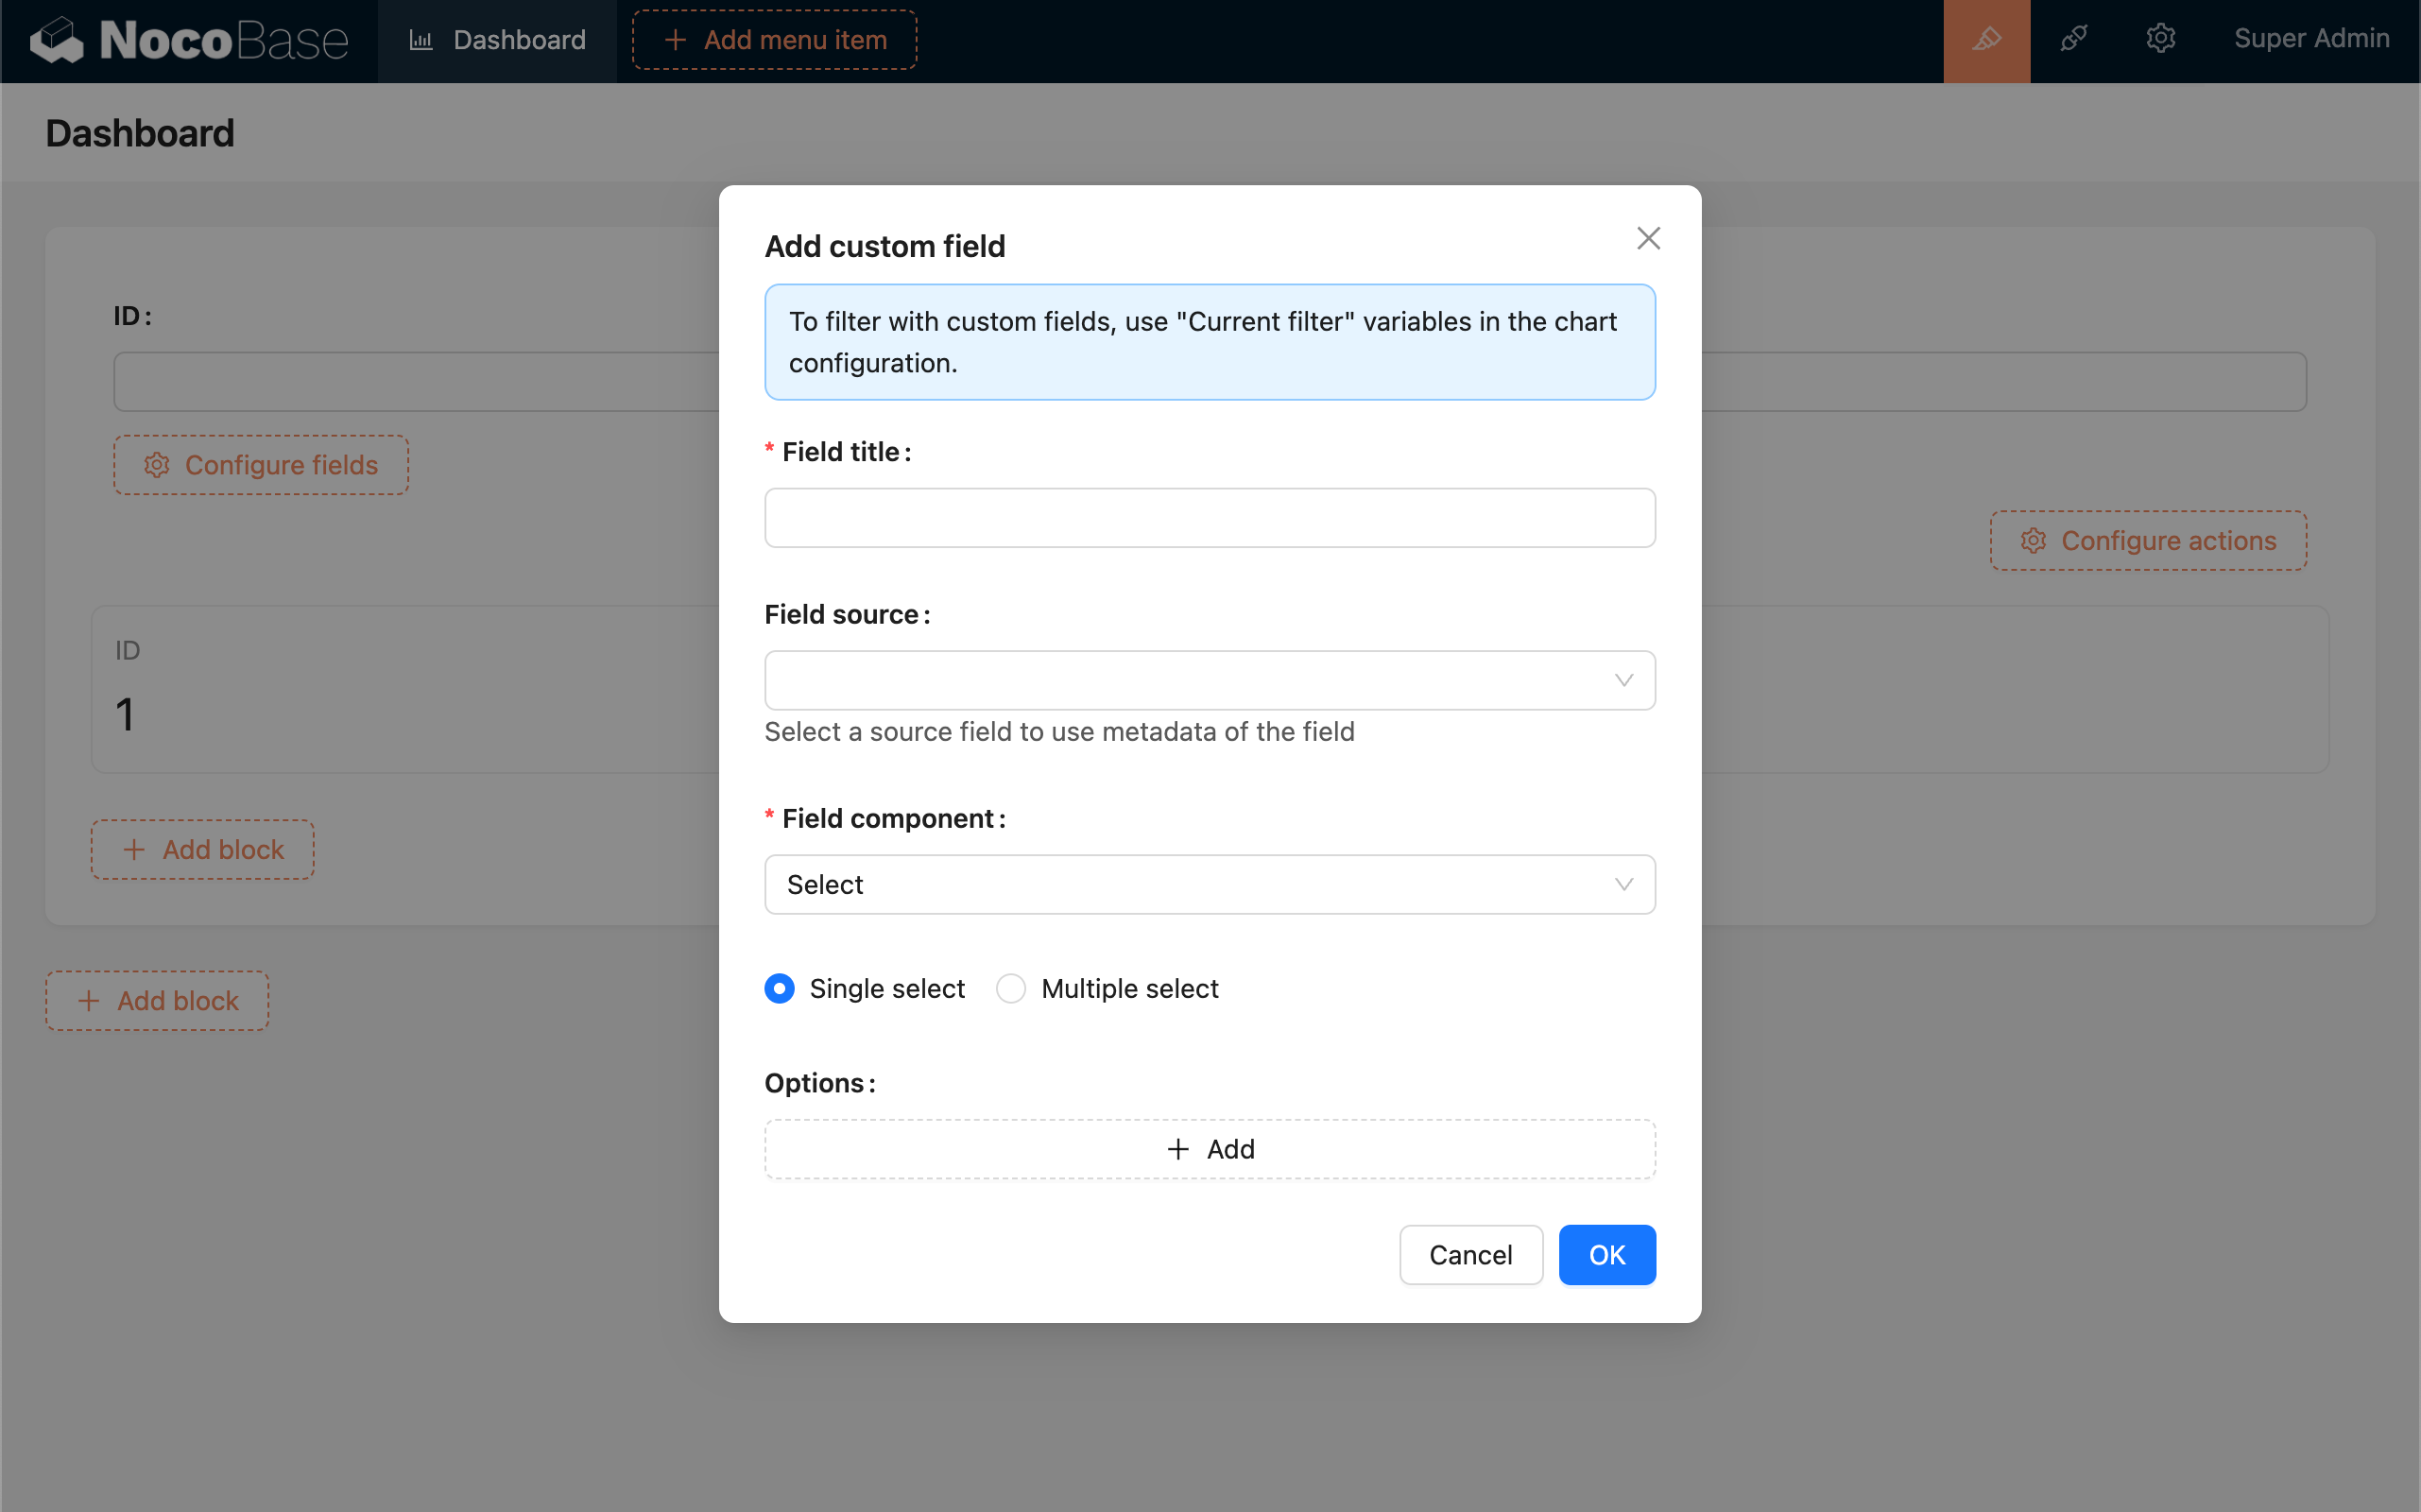Click plus icon in Add menu item
The image size is (2421, 1512).
pyautogui.click(x=675, y=40)
